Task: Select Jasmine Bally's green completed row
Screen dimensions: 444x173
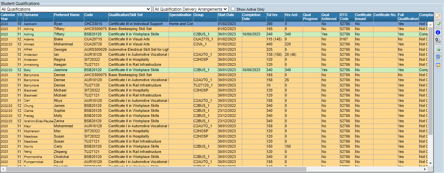Action: click(134, 70)
